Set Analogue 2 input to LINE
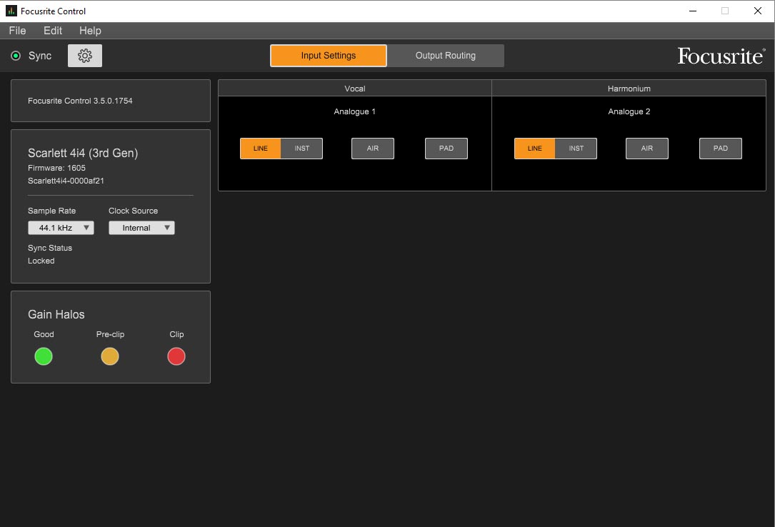775x527 pixels. pyautogui.click(x=535, y=148)
